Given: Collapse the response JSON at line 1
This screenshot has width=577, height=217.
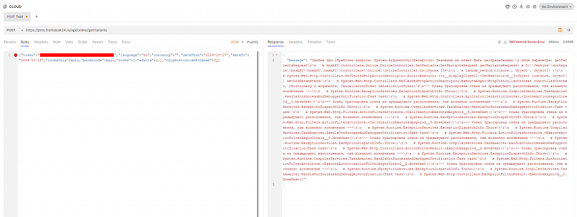Looking at the screenshot, I should point(276,55).
